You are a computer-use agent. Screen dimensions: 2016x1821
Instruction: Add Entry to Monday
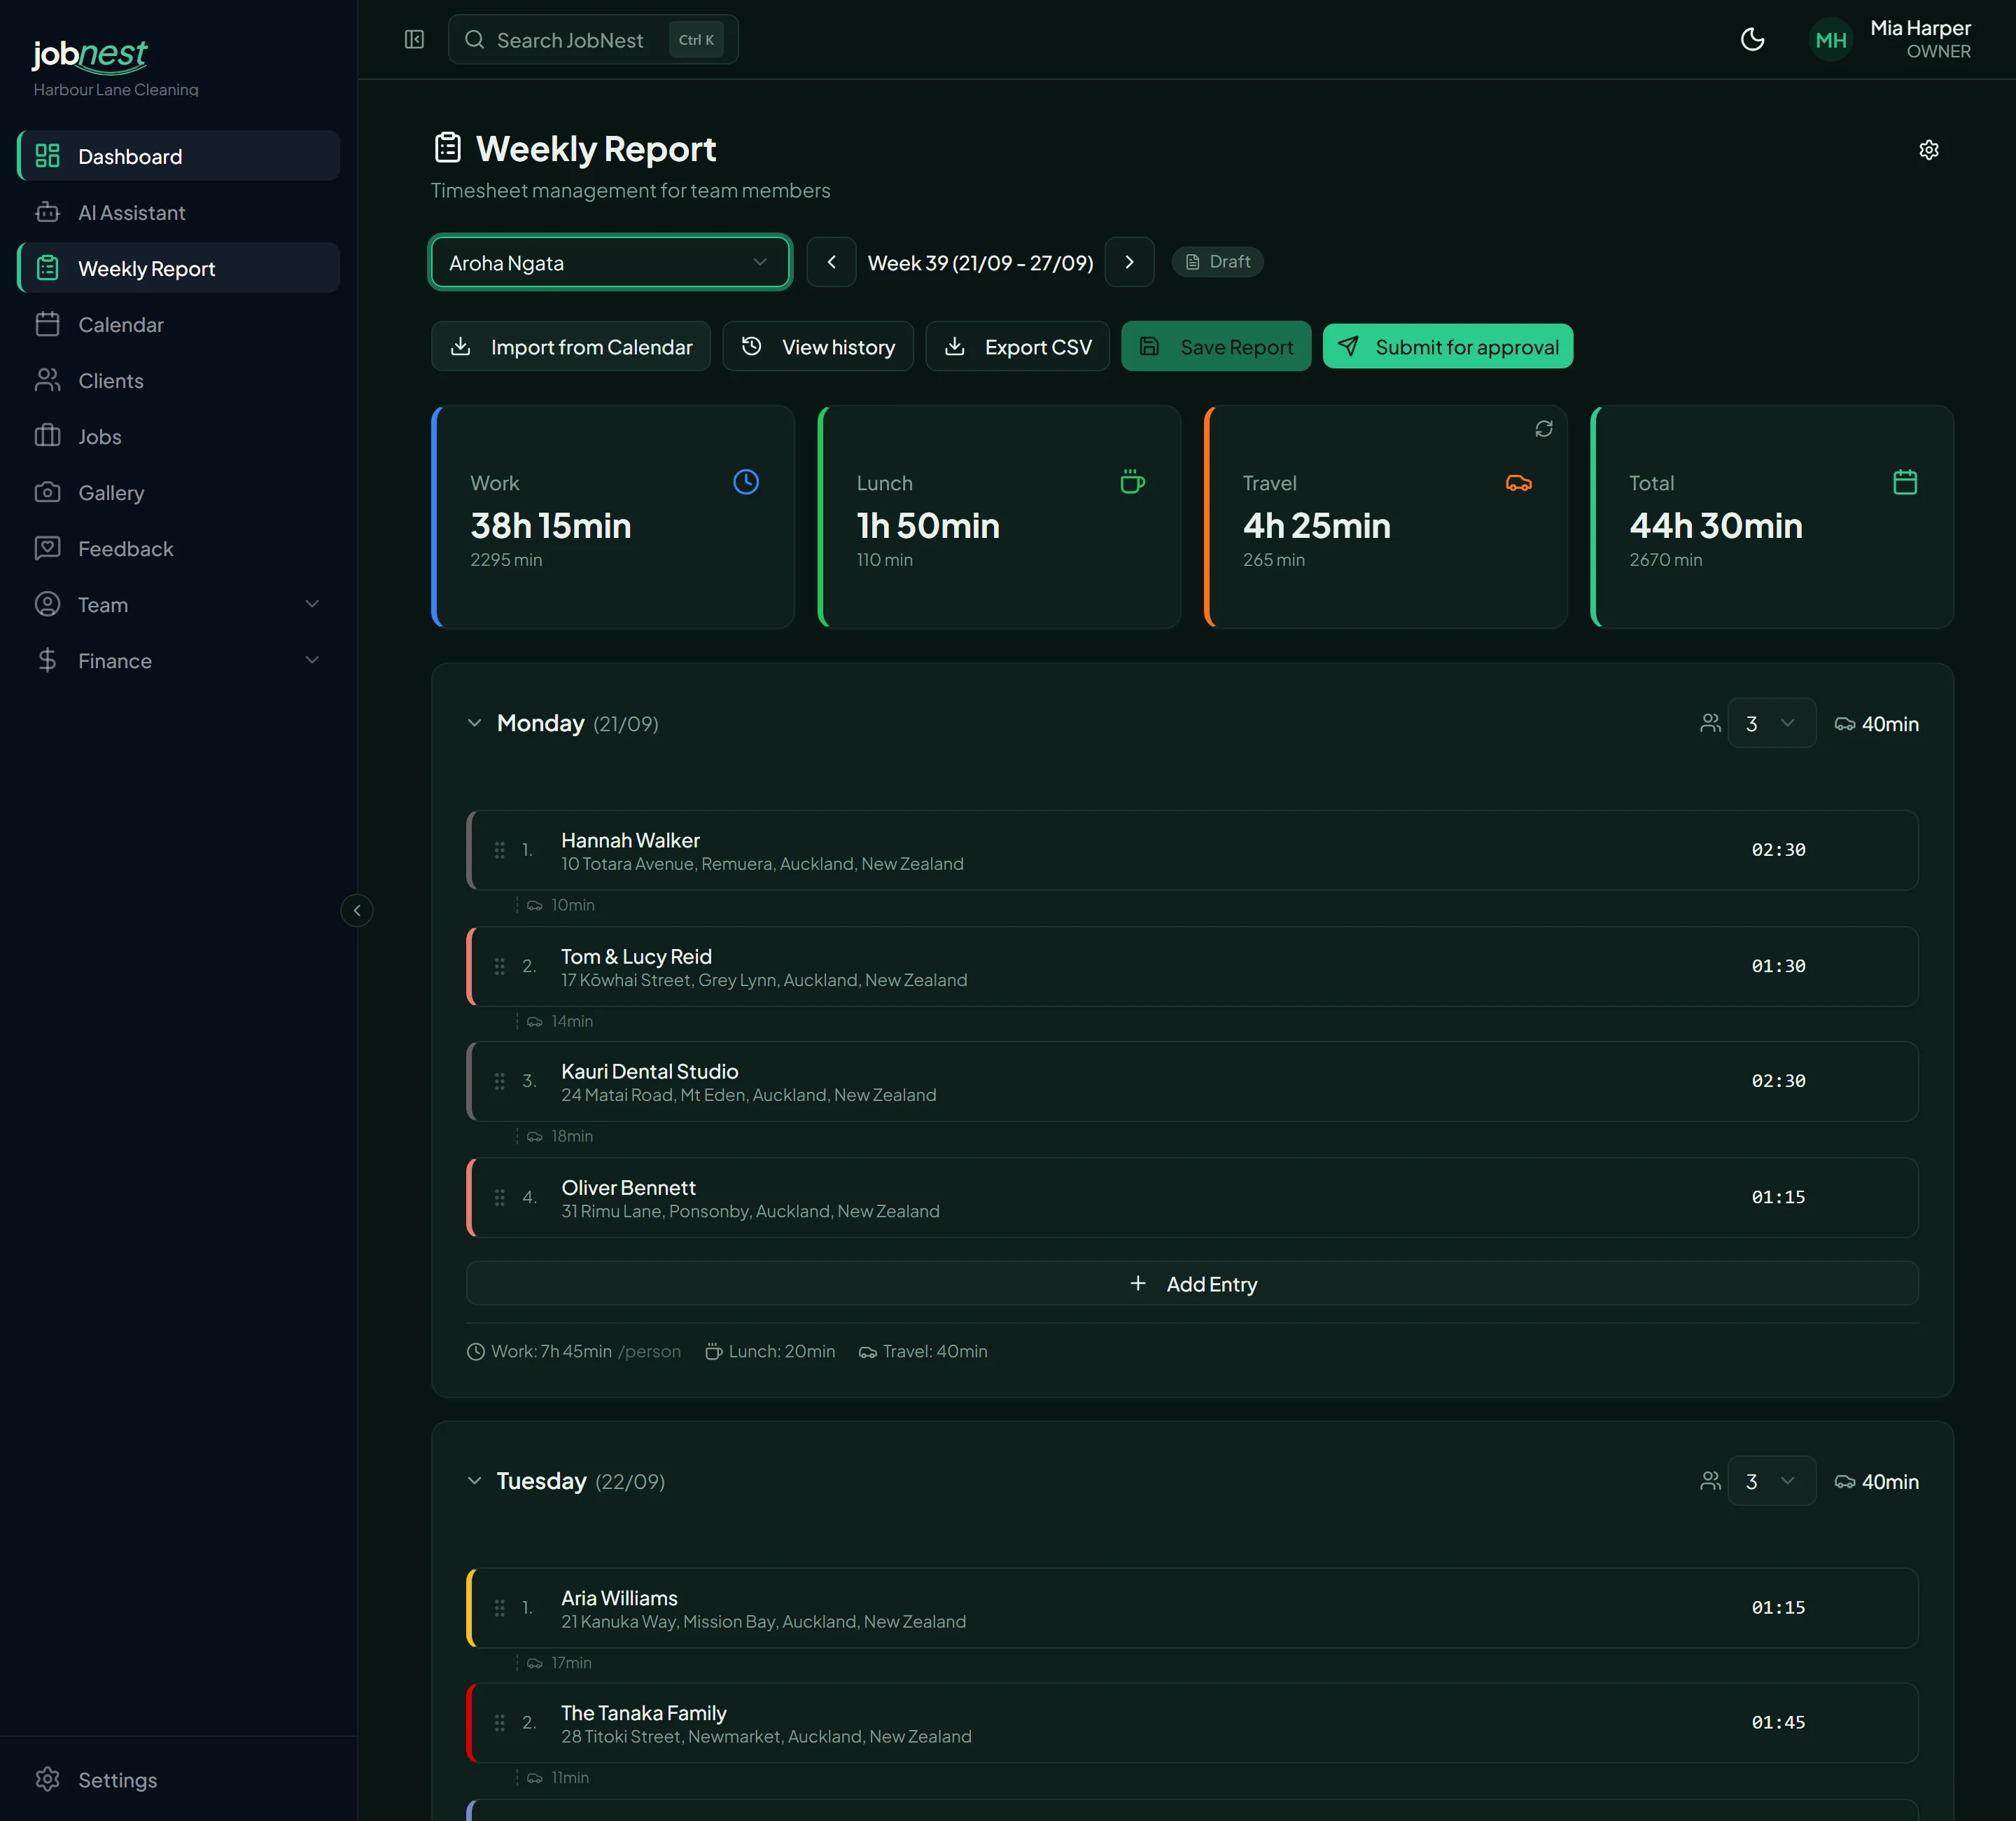(x=1192, y=1284)
